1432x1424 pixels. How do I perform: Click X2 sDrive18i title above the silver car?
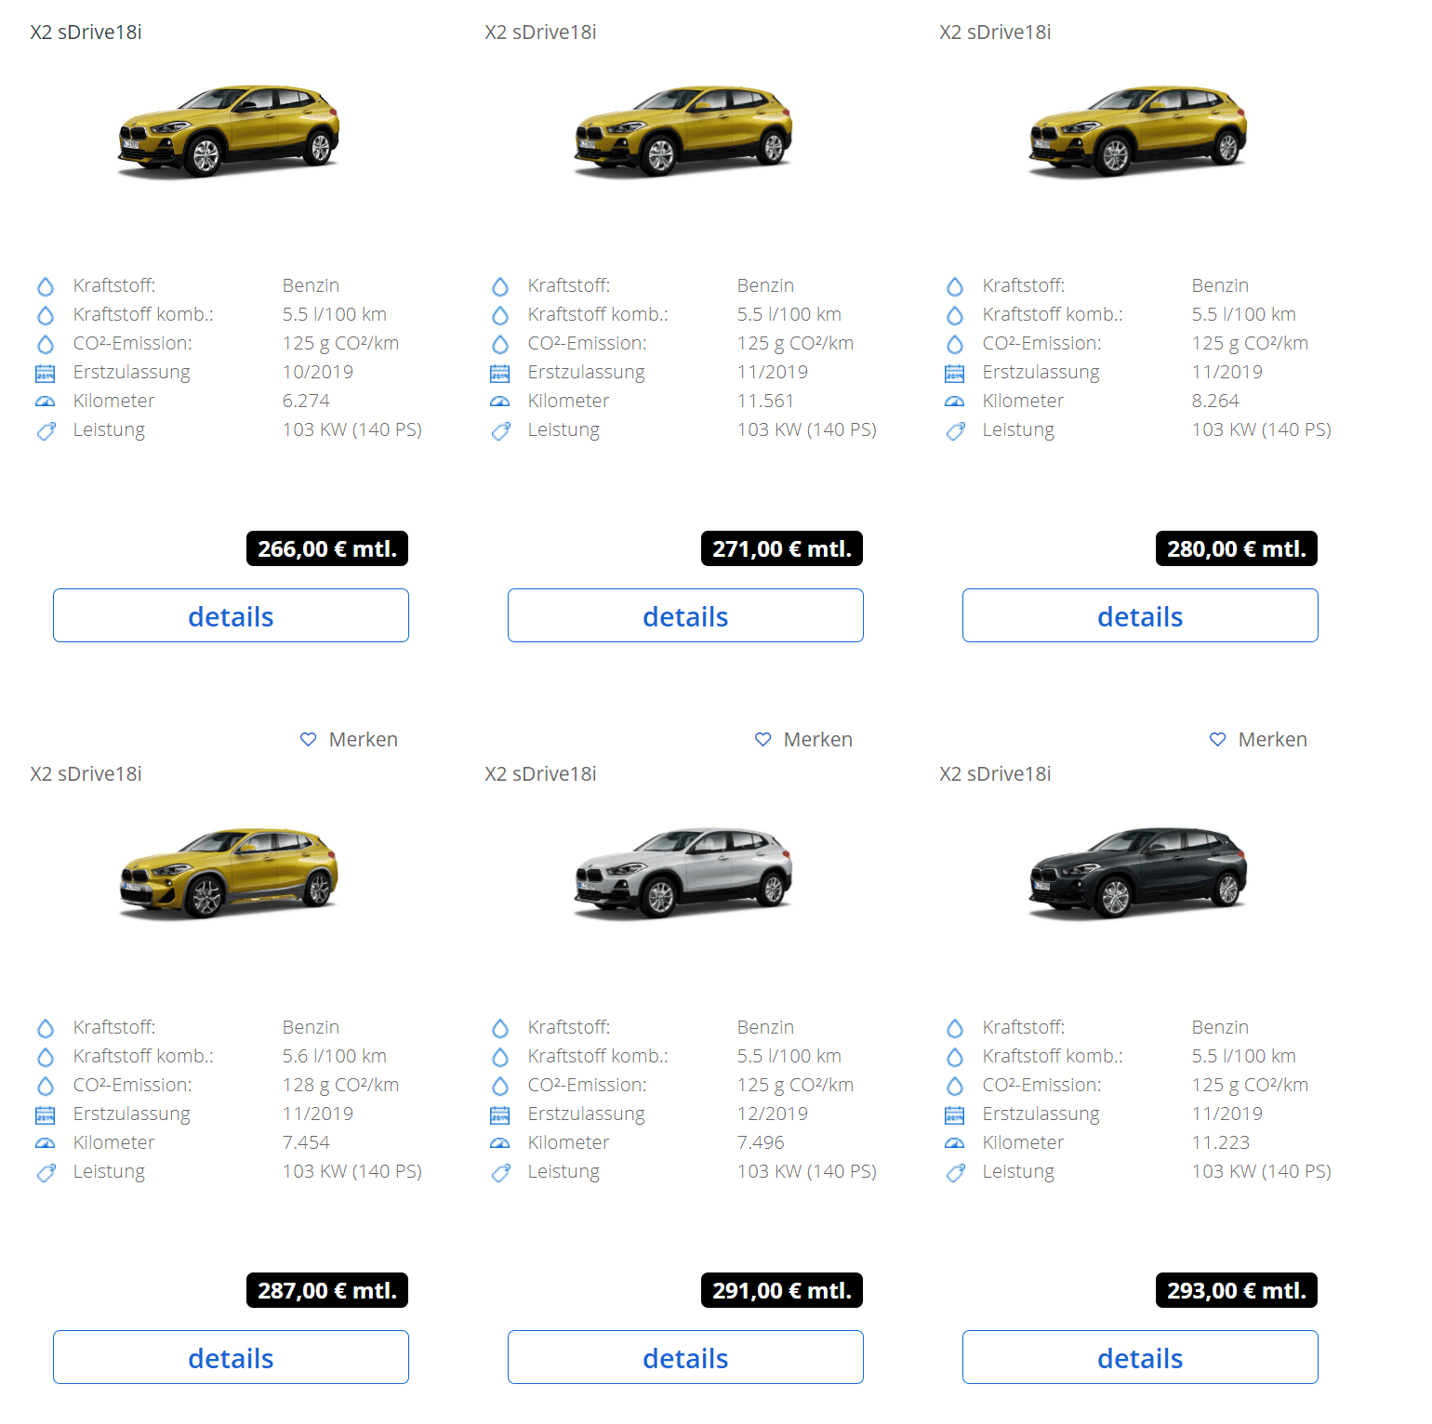[540, 773]
